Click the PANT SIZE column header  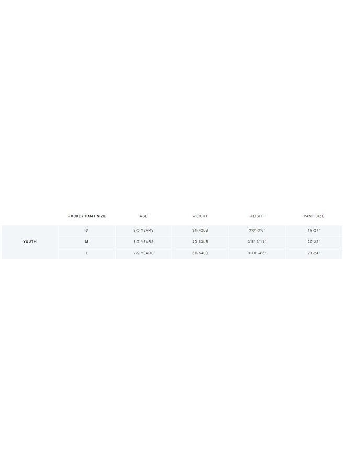[314, 216]
